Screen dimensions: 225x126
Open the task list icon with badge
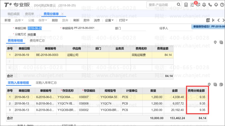click(x=192, y=5)
